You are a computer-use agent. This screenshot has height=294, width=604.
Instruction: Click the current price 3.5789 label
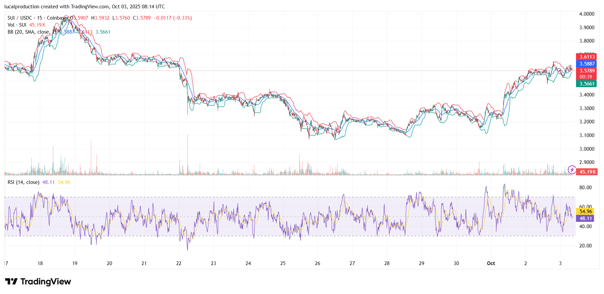pyautogui.click(x=587, y=71)
